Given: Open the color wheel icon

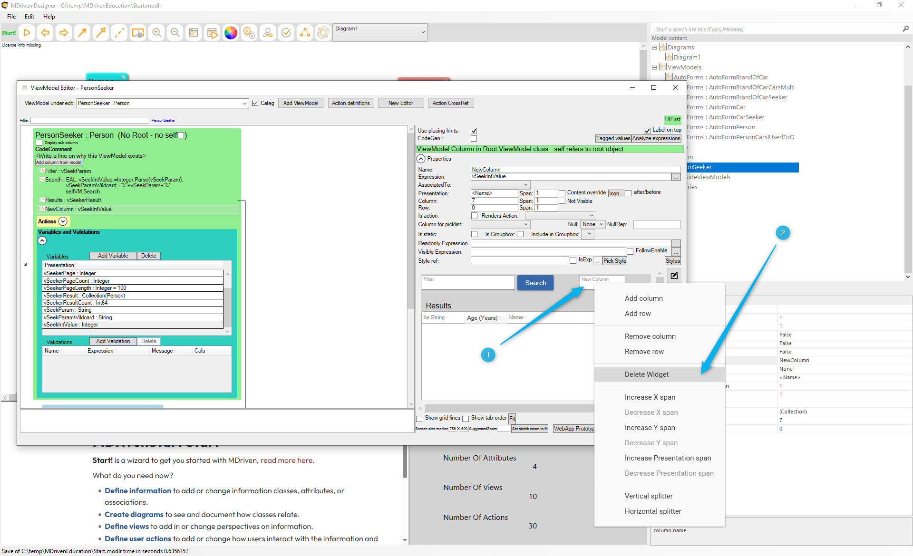Looking at the screenshot, I should pos(231,33).
